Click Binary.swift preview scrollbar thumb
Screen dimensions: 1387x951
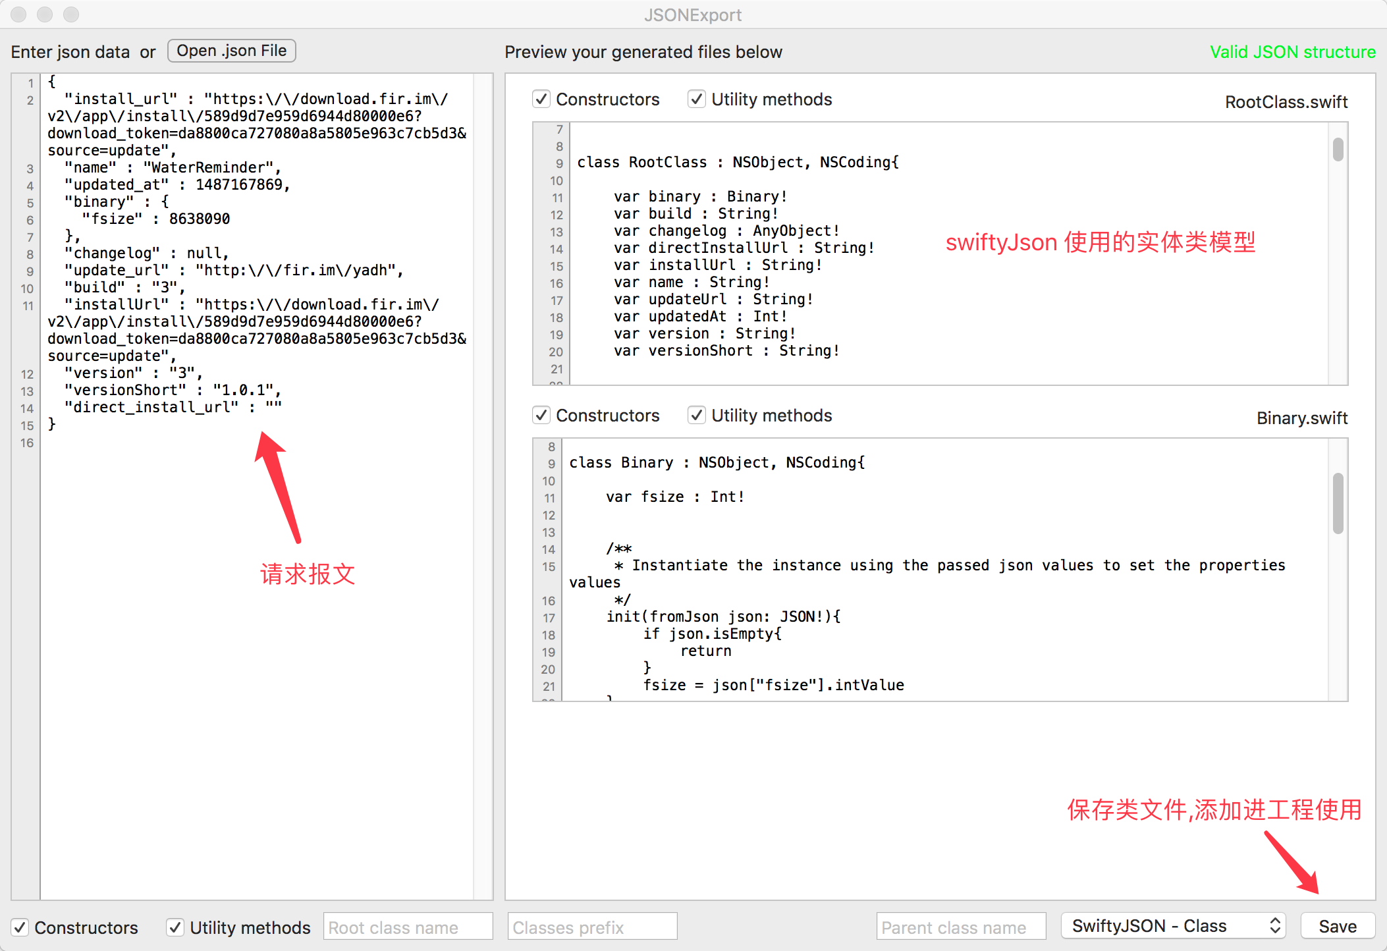coord(1338,503)
